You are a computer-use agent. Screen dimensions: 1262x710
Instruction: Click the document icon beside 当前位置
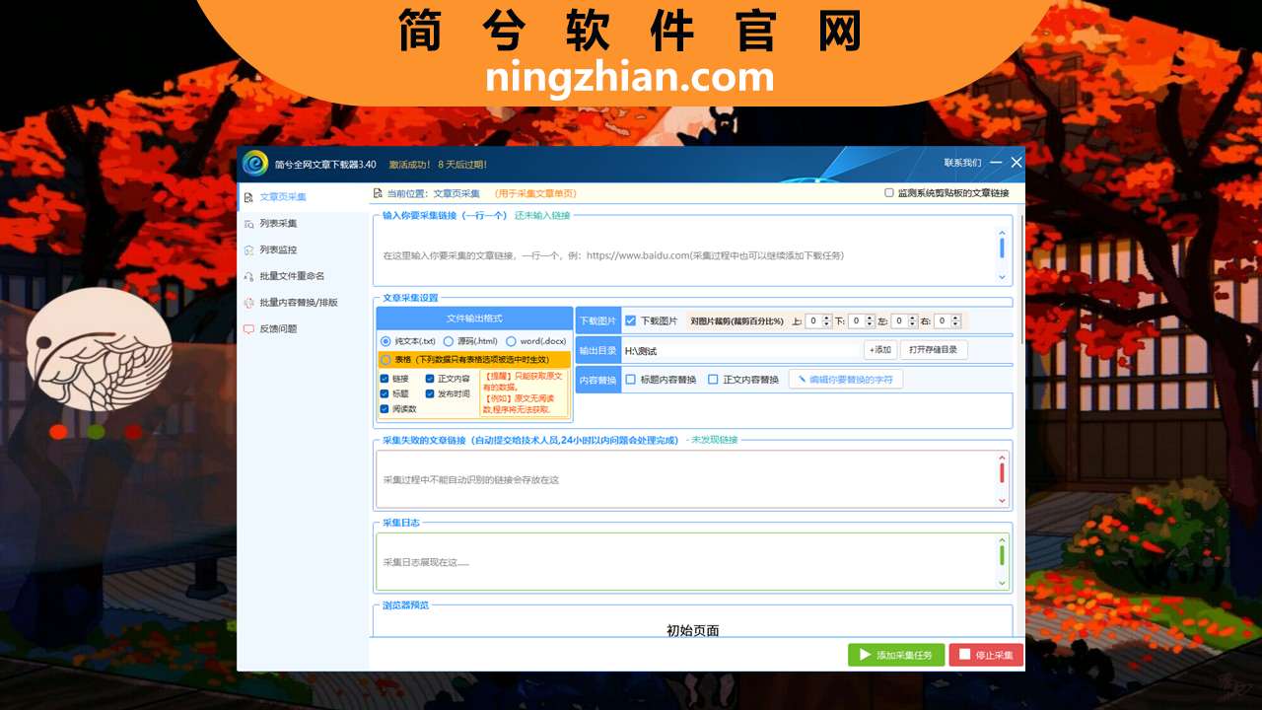[x=378, y=193]
